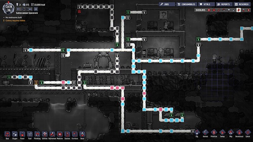Select the Dig tool

tap(197, 133)
